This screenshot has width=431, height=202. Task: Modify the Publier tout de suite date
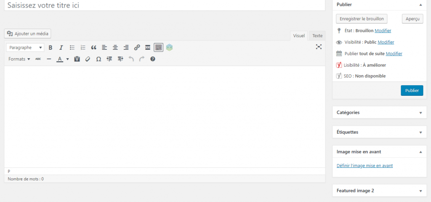394,54
